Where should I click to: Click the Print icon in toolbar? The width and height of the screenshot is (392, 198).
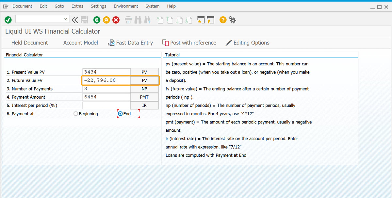tap(128, 20)
